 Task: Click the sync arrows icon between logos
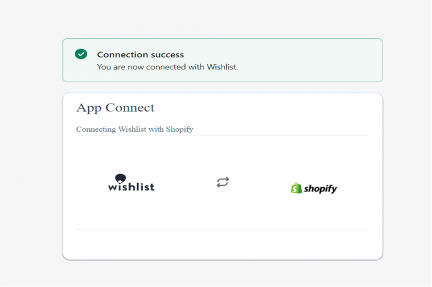pyautogui.click(x=223, y=182)
